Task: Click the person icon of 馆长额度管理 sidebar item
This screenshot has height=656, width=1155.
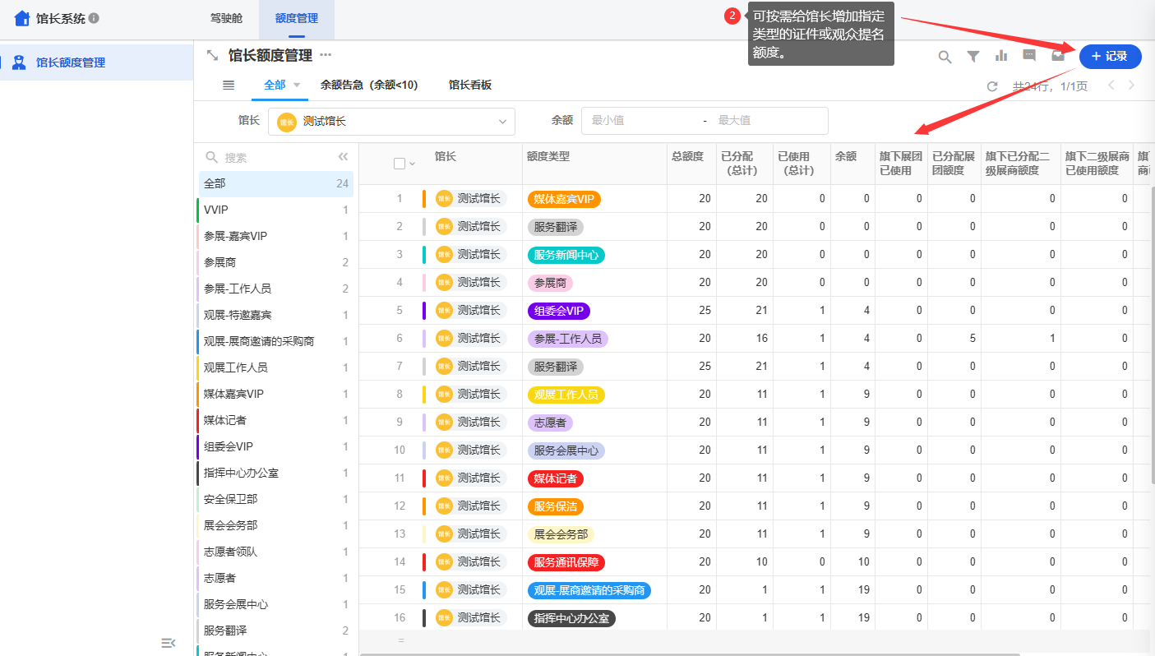Action: click(x=19, y=62)
